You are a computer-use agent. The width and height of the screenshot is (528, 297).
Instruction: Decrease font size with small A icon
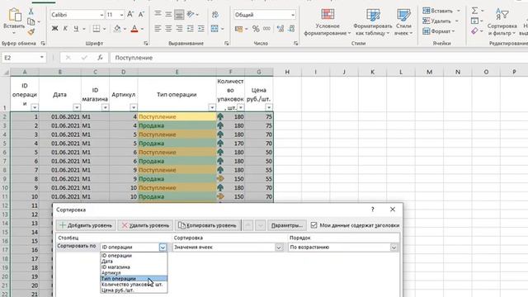pos(141,15)
